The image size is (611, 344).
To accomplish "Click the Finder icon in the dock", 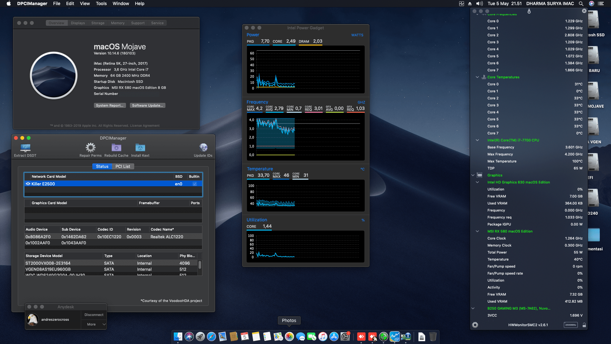I will [178, 337].
